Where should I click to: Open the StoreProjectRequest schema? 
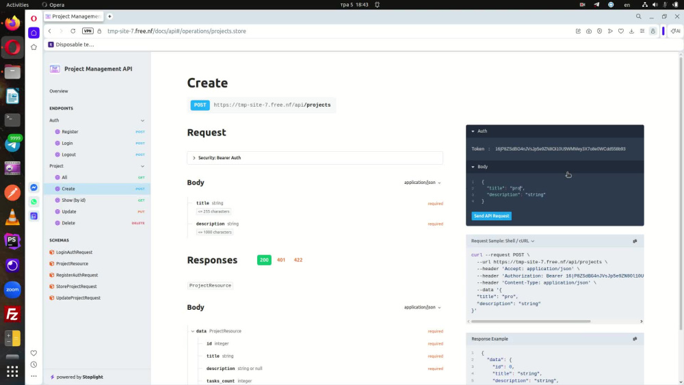tap(77, 286)
